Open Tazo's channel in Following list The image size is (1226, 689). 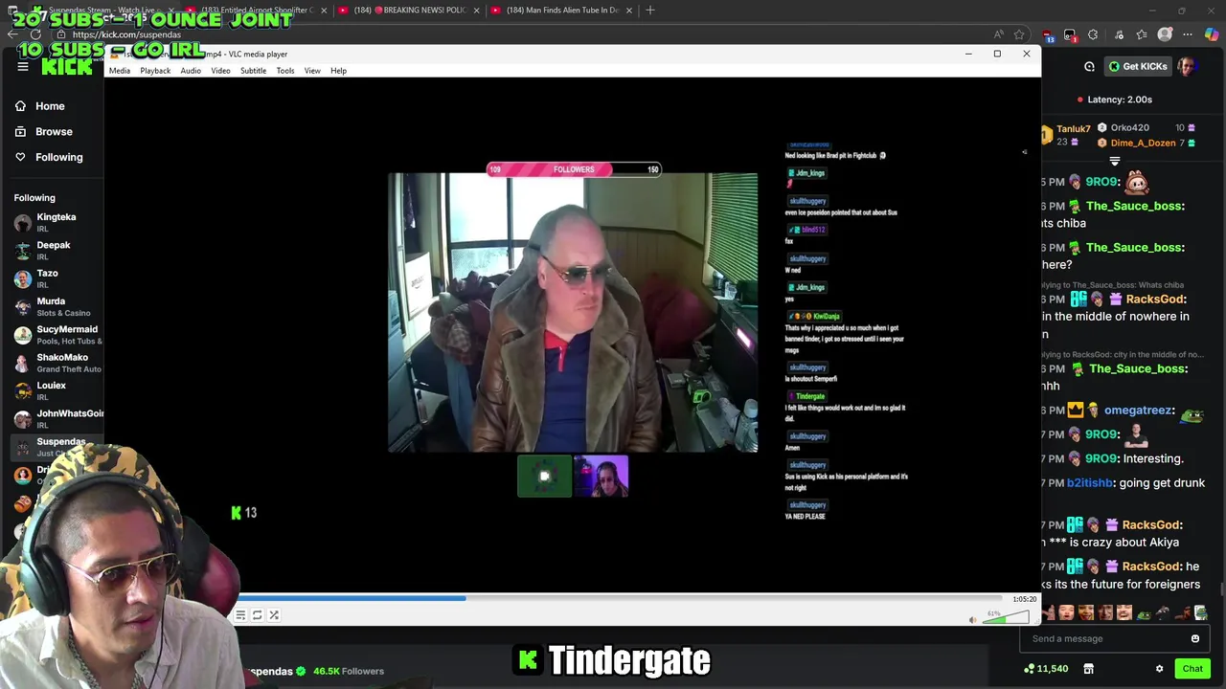pyautogui.click(x=56, y=278)
